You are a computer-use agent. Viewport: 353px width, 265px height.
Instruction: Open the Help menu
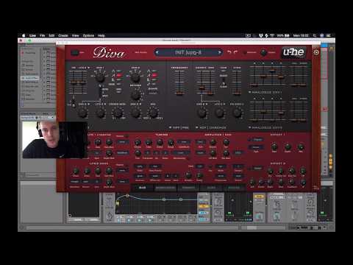point(101,35)
